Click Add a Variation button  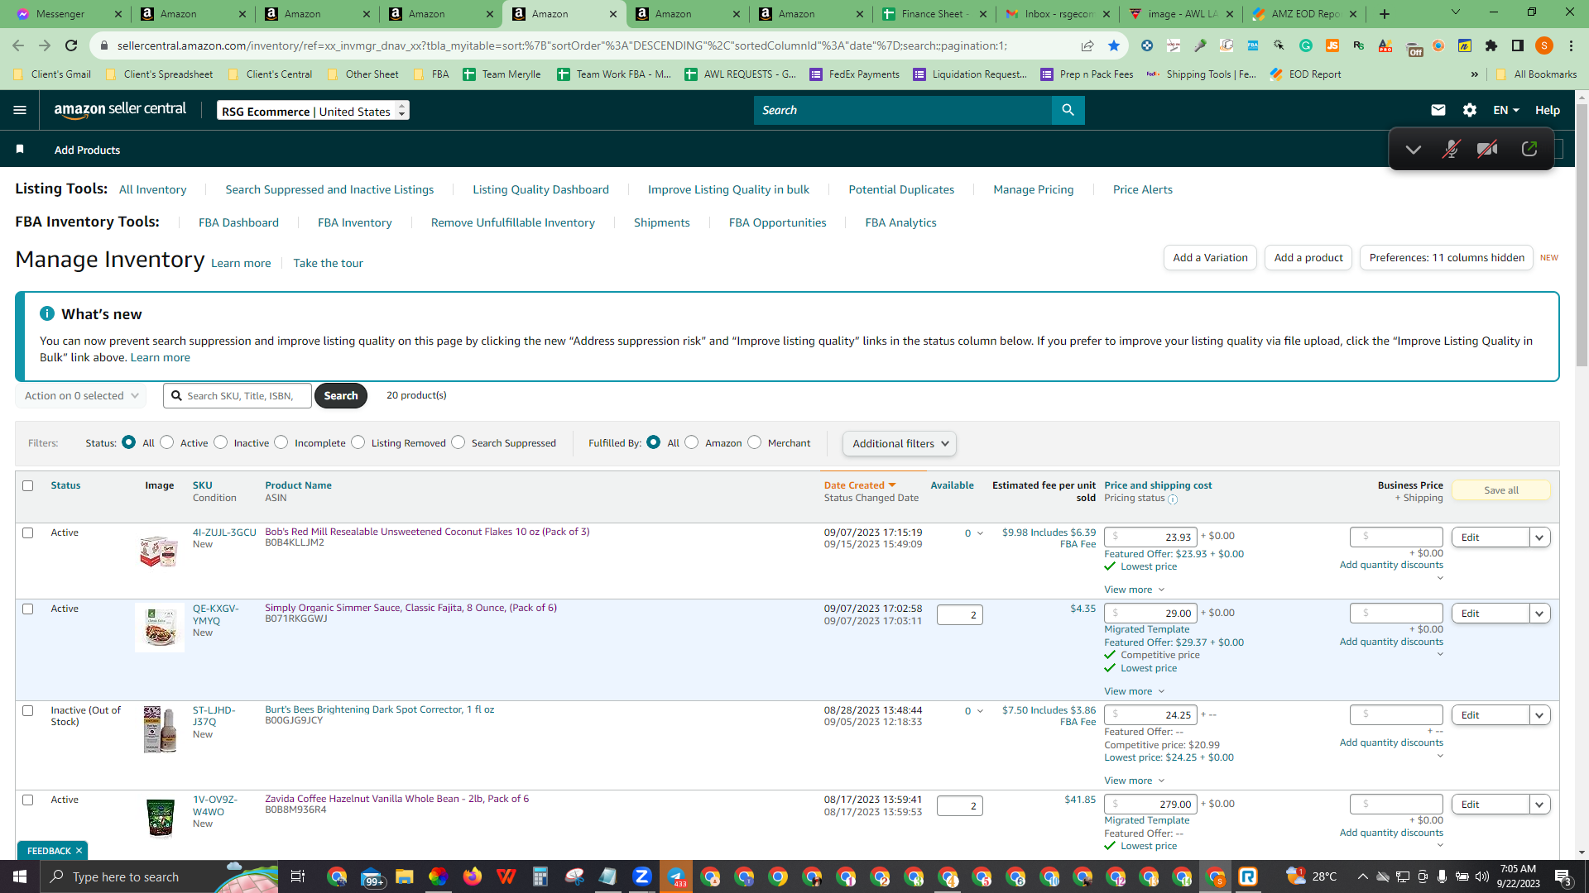coord(1210,258)
